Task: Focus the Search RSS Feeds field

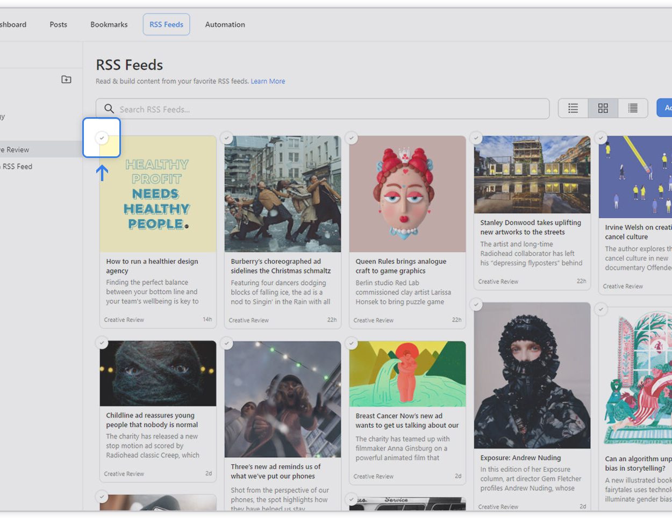Action: 323,109
